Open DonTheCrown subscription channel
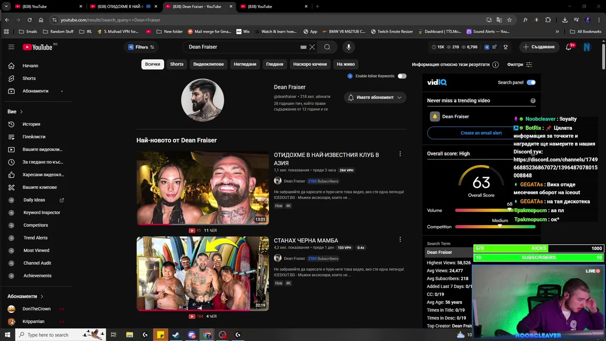The width and height of the screenshot is (606, 341). click(36, 309)
